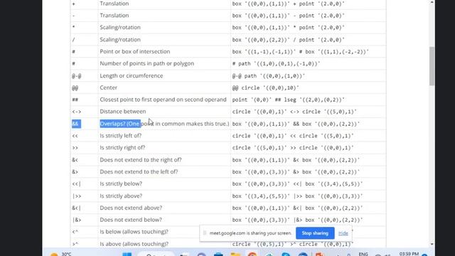
Task: Click the box - point example code
Action: coord(289,16)
